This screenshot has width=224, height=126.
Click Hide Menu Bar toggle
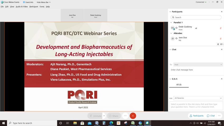[x=43, y=2]
